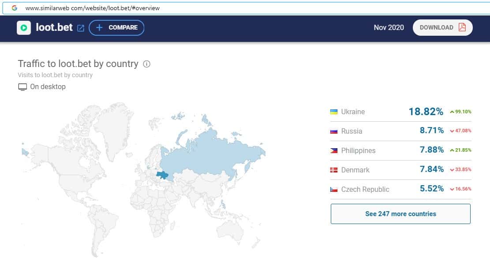Click the DOWNLOAD button
490x258 pixels.
click(442, 27)
